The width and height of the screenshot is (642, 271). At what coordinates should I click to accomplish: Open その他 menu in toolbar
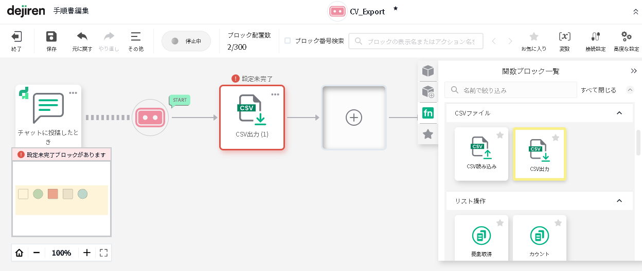click(136, 37)
